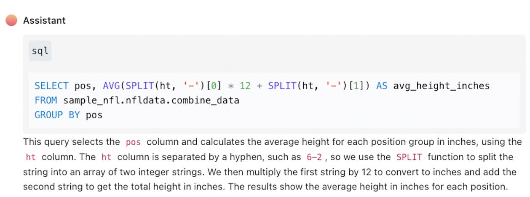
Task: Click the sql language tag
Action: [40, 51]
